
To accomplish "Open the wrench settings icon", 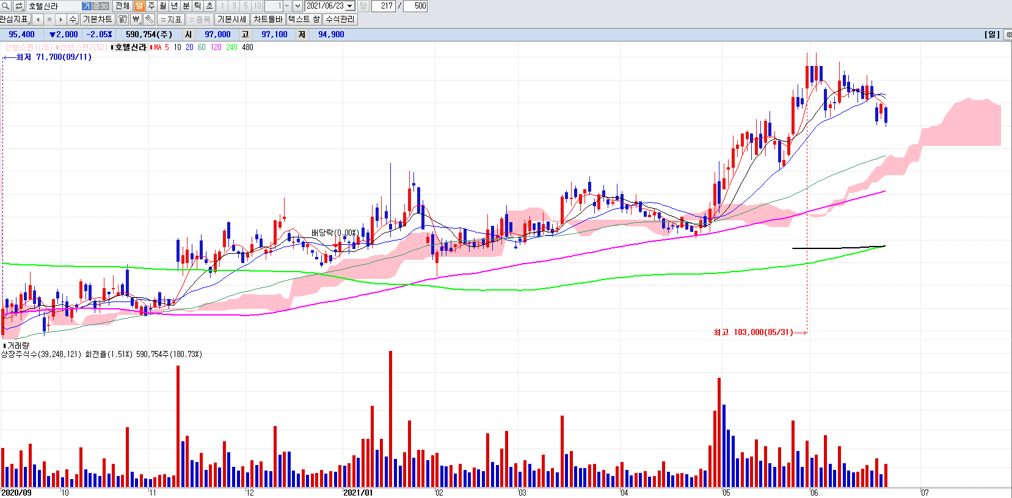I will point(149,20).
